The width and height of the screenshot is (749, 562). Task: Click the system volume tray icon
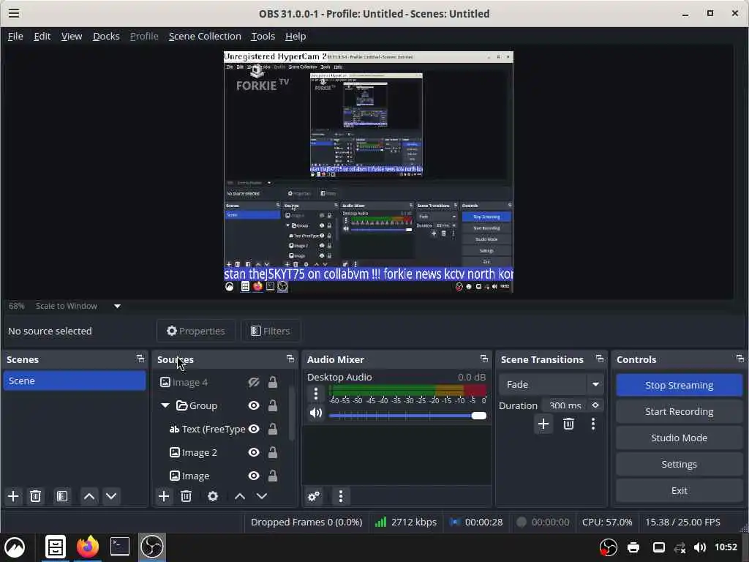700,547
